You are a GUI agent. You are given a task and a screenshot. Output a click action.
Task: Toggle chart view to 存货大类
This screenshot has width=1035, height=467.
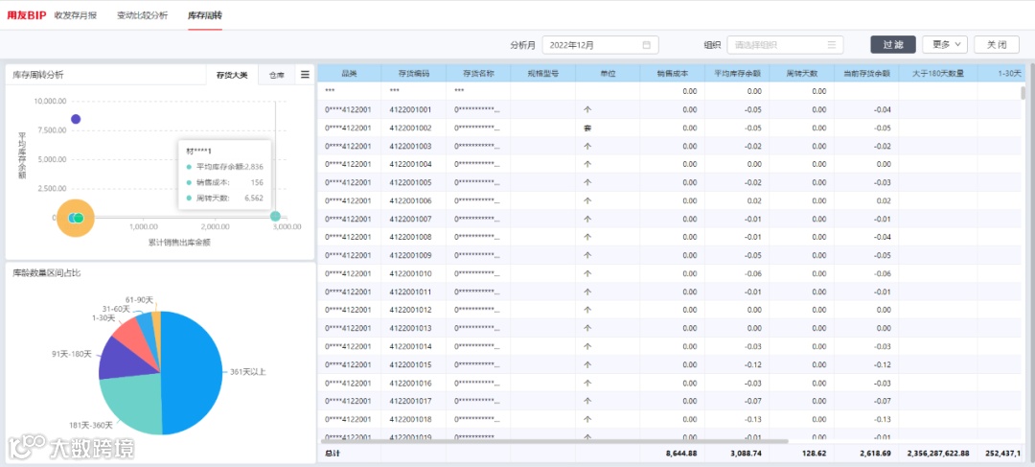(x=232, y=75)
